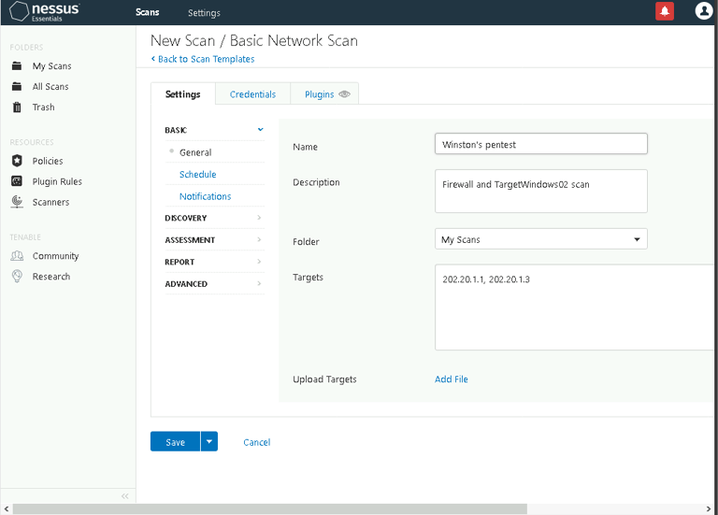Click the Nessus Essentials logo

pyautogui.click(x=45, y=11)
